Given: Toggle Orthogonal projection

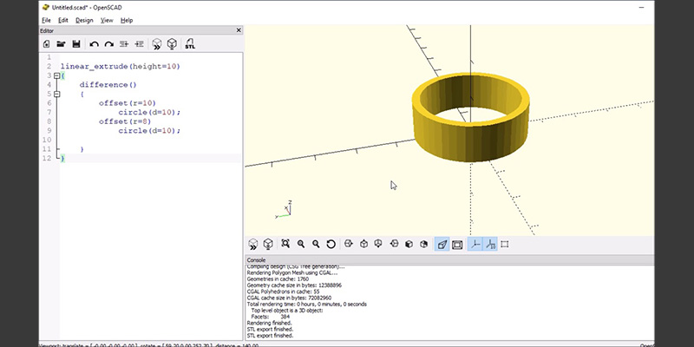Looking at the screenshot, I should [457, 244].
